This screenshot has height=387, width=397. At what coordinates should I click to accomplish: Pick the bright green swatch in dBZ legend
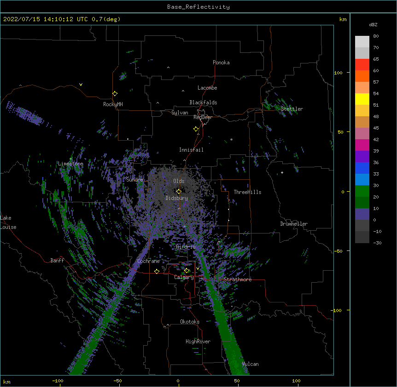coord(362,191)
